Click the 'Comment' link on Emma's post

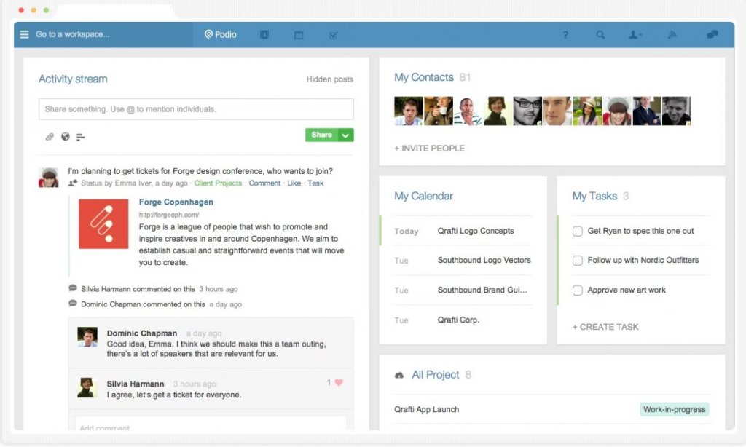(264, 183)
